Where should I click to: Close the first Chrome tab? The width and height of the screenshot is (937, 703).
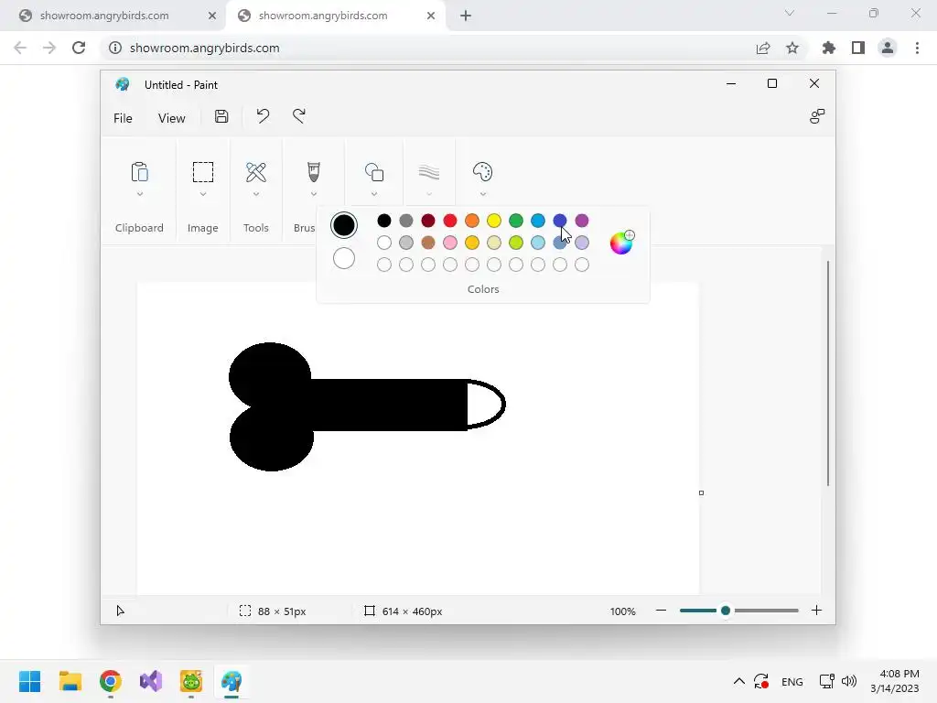coord(212,16)
